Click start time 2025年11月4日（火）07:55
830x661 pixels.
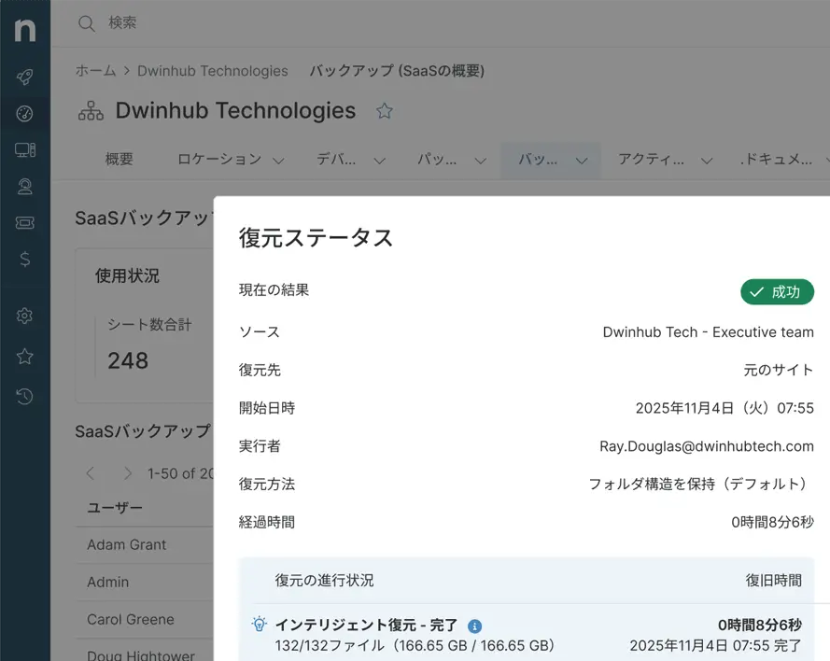724,408
